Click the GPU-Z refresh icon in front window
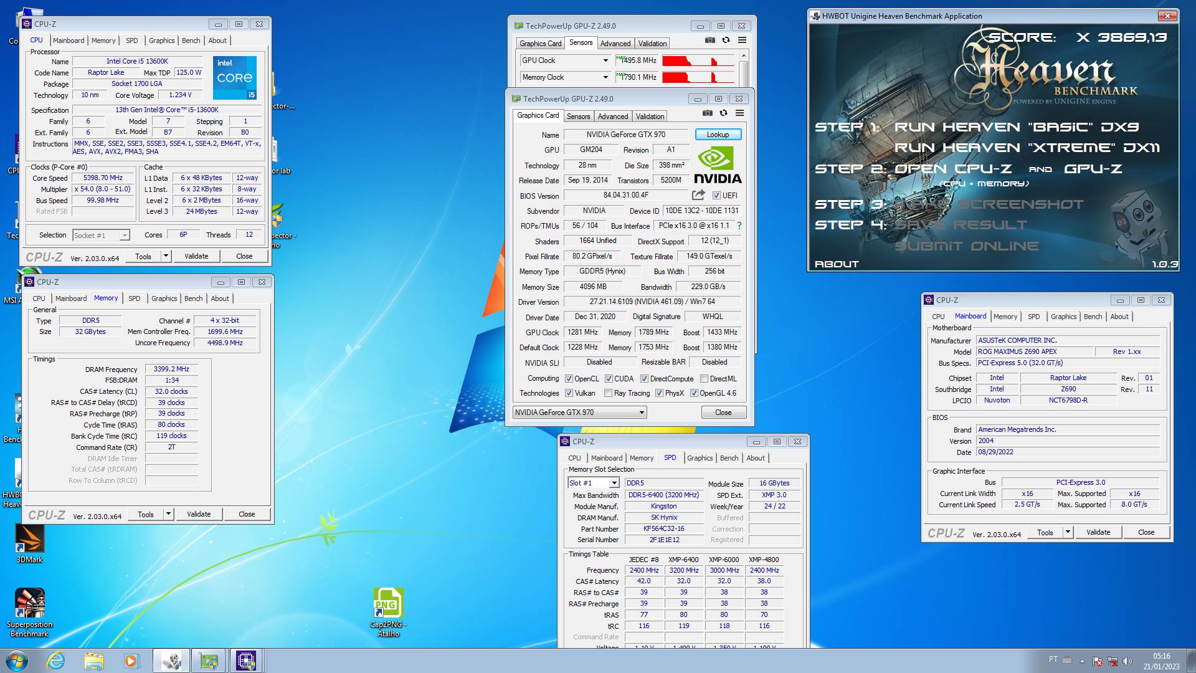1196x673 pixels. click(x=723, y=113)
